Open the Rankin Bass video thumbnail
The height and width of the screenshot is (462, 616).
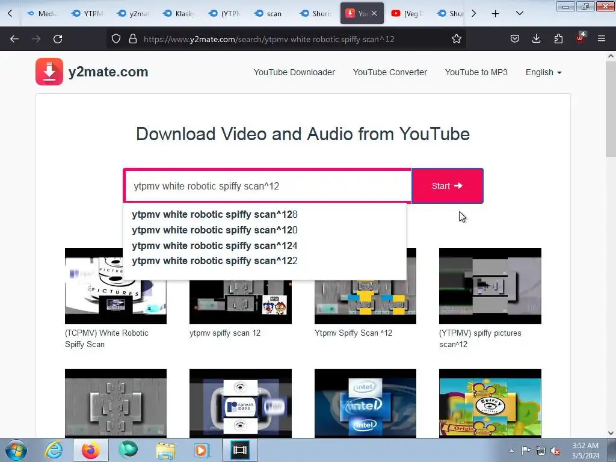point(241,403)
